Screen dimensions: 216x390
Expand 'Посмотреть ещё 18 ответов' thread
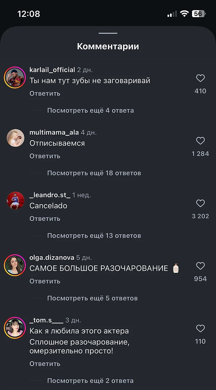[94, 173]
